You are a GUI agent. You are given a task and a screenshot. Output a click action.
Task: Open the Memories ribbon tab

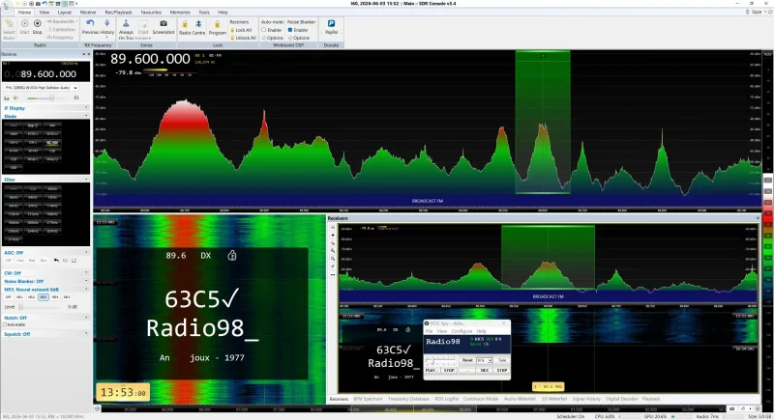180,13
